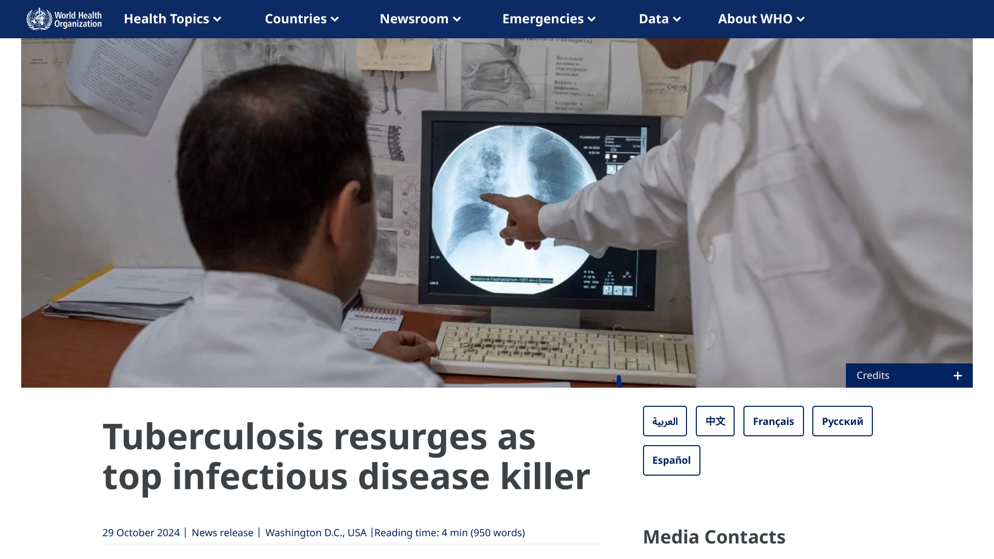
Task: Click the Newsroom dropdown chevron icon
Action: [457, 20]
